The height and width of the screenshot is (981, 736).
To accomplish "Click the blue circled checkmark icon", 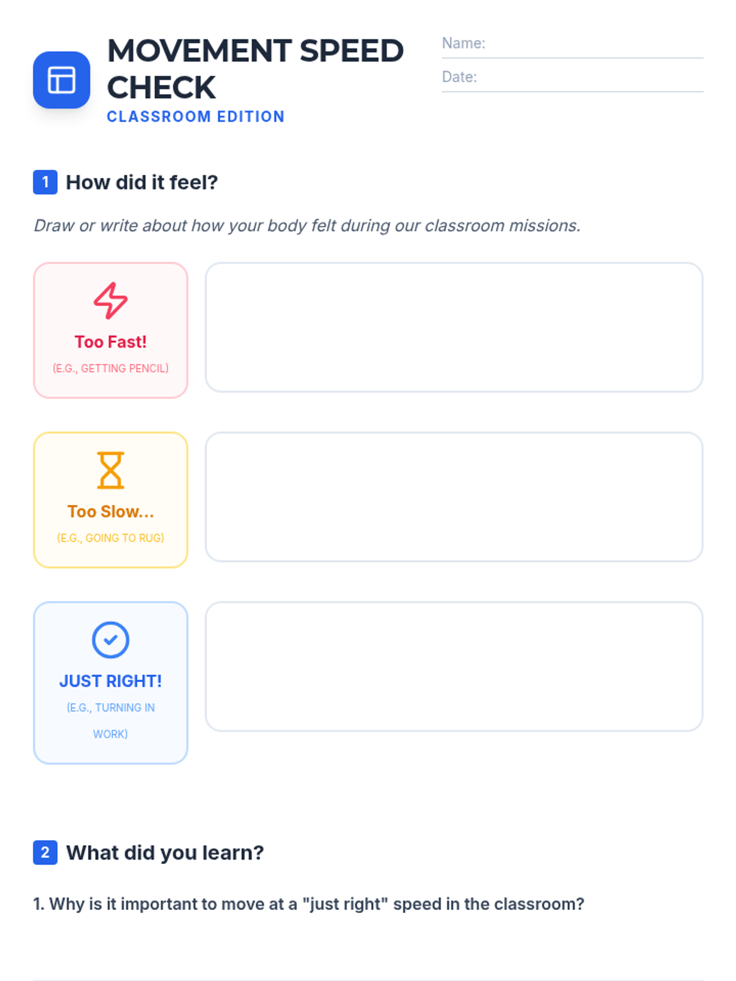I will click(110, 639).
